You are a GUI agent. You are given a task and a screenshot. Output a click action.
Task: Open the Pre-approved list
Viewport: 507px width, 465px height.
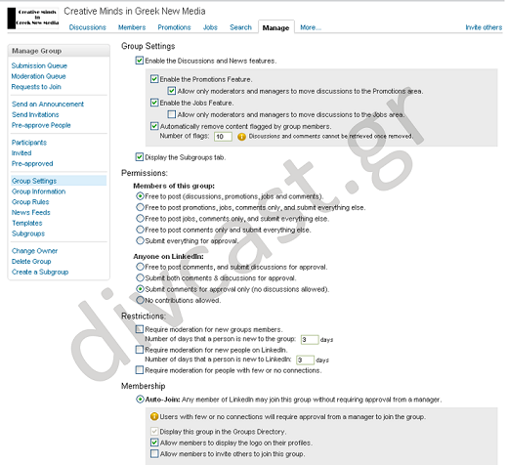click(32, 163)
